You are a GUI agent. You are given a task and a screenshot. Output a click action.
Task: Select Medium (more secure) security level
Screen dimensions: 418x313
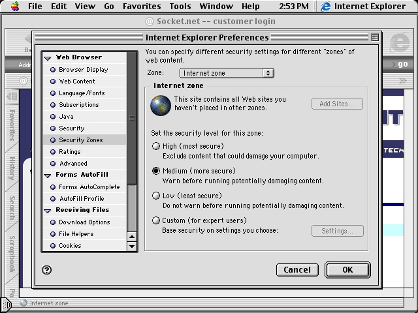156,171
